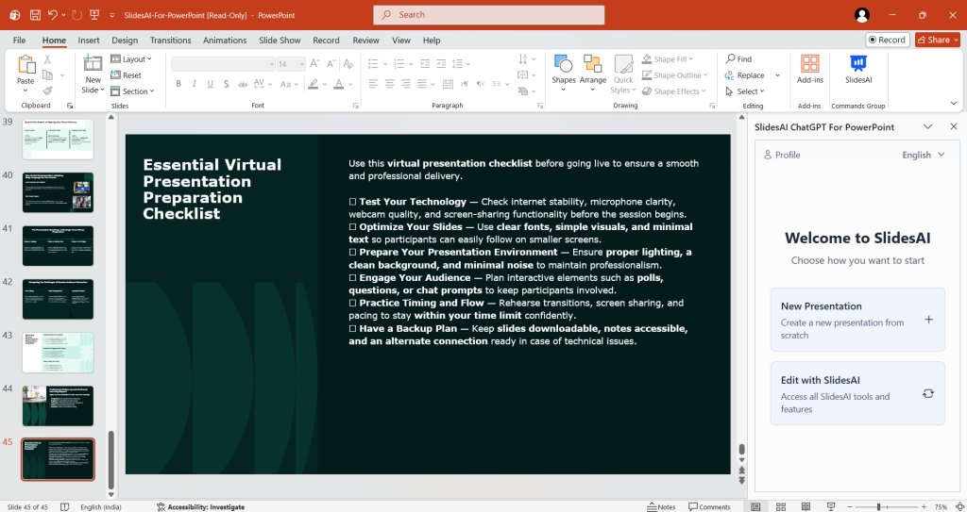Toggle the Comments pane
The width and height of the screenshot is (967, 512).
[708, 506]
